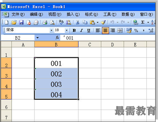This screenshot has height=122, width=158.
Task: Save the workbook with floppy icon
Action: coord(21,22)
